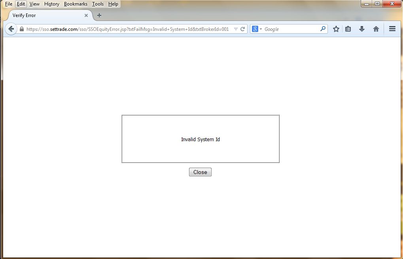The height and width of the screenshot is (259, 403).
Task: Open the URL history dropdown arrow
Action: 236,29
